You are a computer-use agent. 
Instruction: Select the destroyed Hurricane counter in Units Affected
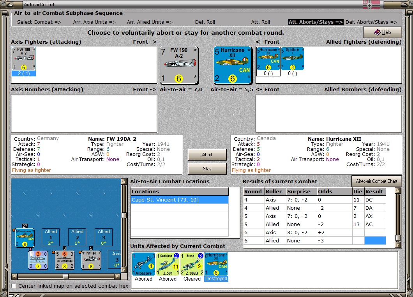[x=216, y=264]
